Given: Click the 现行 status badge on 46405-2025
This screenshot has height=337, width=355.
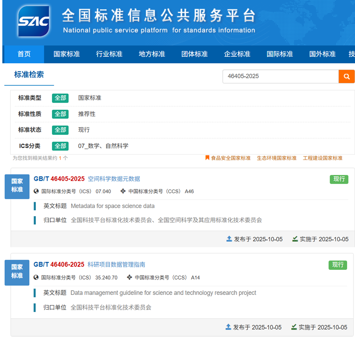Looking at the screenshot, I should click(339, 179).
